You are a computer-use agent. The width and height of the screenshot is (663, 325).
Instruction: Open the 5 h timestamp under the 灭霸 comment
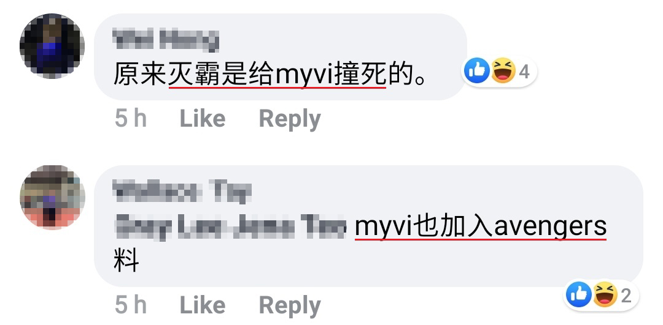pos(131,119)
